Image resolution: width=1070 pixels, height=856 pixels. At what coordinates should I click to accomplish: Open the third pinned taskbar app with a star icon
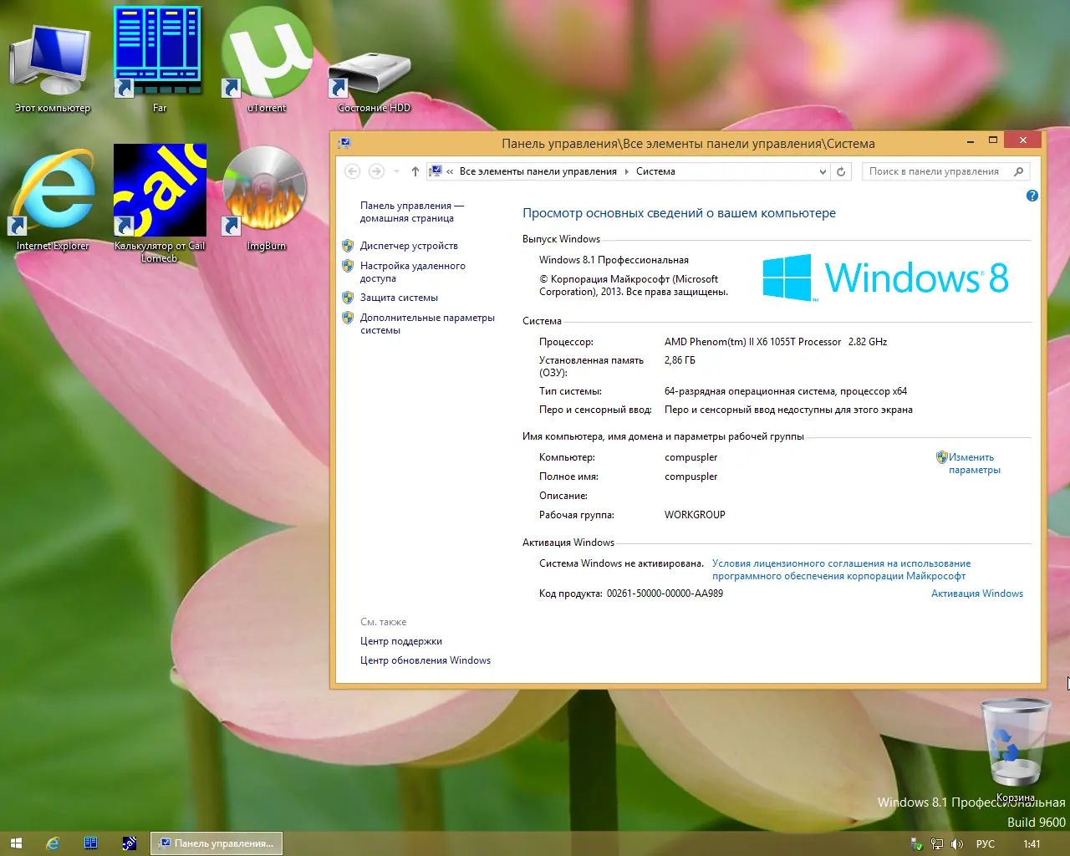click(130, 843)
